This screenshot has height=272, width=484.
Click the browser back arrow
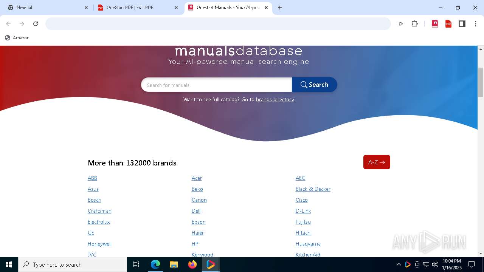click(8, 24)
